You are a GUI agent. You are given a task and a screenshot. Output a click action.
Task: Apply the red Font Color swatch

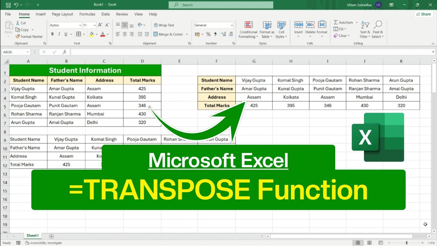click(103, 34)
